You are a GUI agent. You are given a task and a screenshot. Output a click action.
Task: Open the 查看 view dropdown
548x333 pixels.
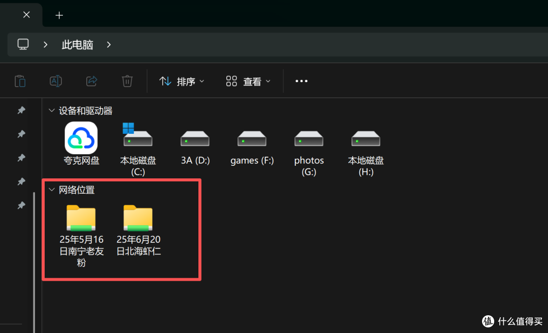[248, 81]
